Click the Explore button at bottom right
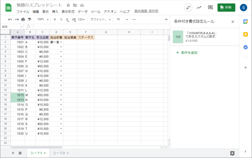 232,153
